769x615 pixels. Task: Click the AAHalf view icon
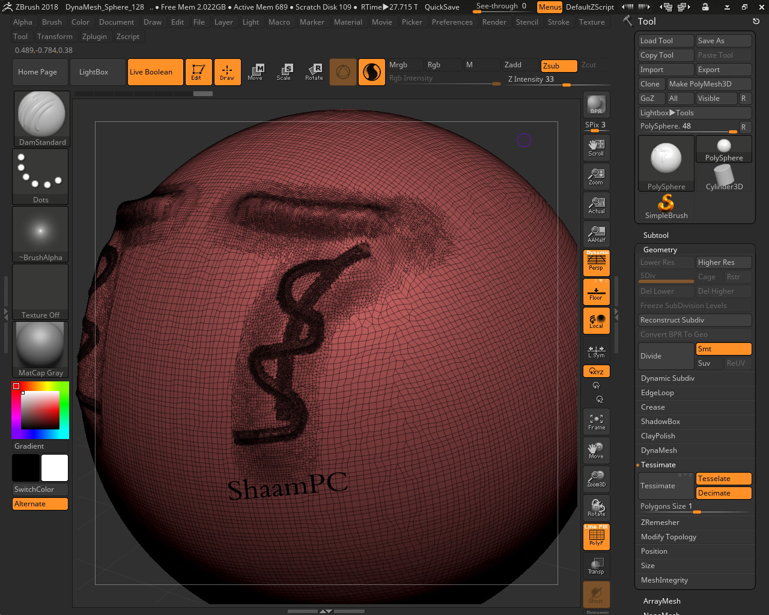(596, 234)
